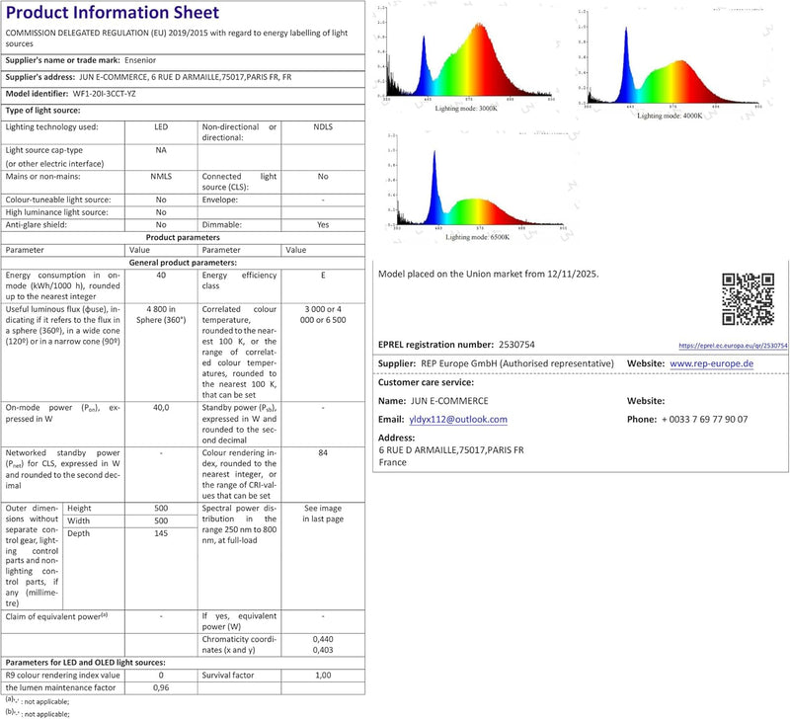
Task: Click the 'Product parameters' section header
Action: pos(183,237)
